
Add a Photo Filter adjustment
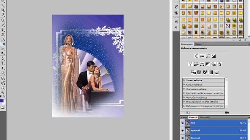(x=214, y=64)
